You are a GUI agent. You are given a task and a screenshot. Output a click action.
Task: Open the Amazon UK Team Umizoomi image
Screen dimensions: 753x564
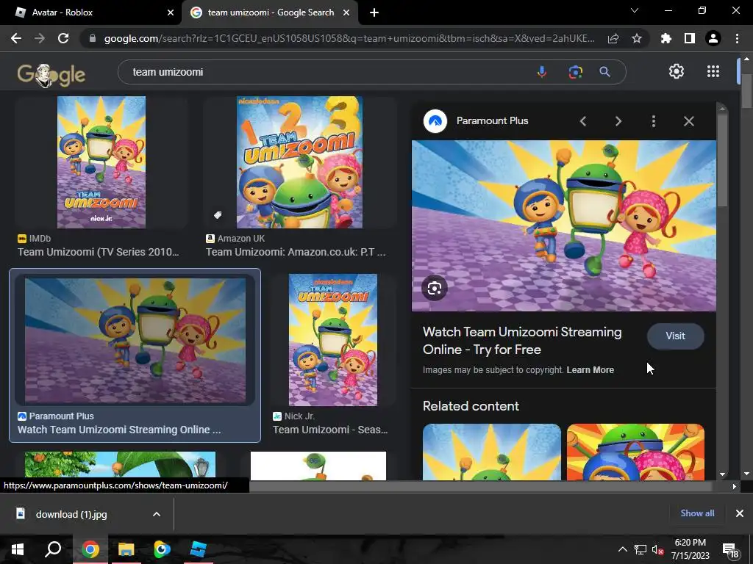pos(300,162)
